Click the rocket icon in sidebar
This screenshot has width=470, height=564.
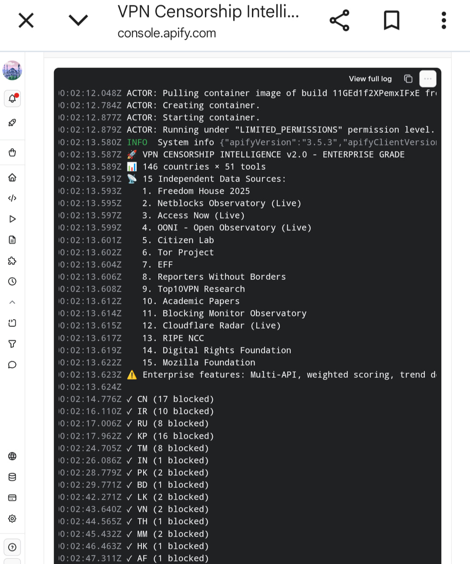[x=12, y=123]
